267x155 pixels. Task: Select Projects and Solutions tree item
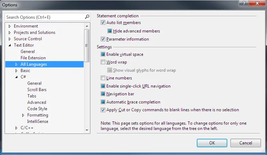coord(34,32)
